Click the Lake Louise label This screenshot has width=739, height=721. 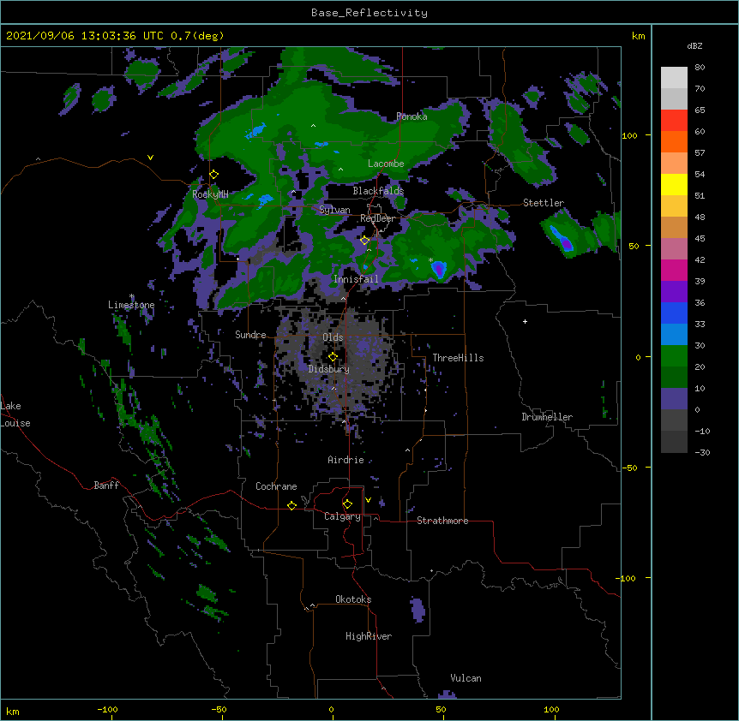[15, 414]
